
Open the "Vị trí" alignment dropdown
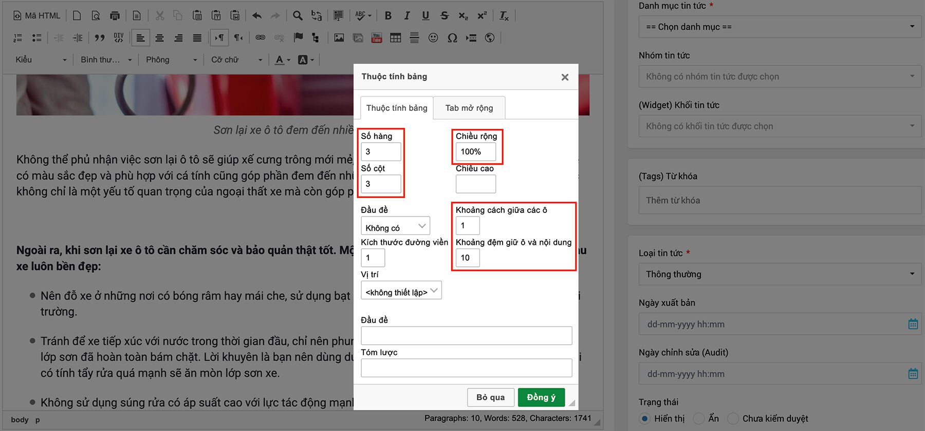click(x=401, y=291)
